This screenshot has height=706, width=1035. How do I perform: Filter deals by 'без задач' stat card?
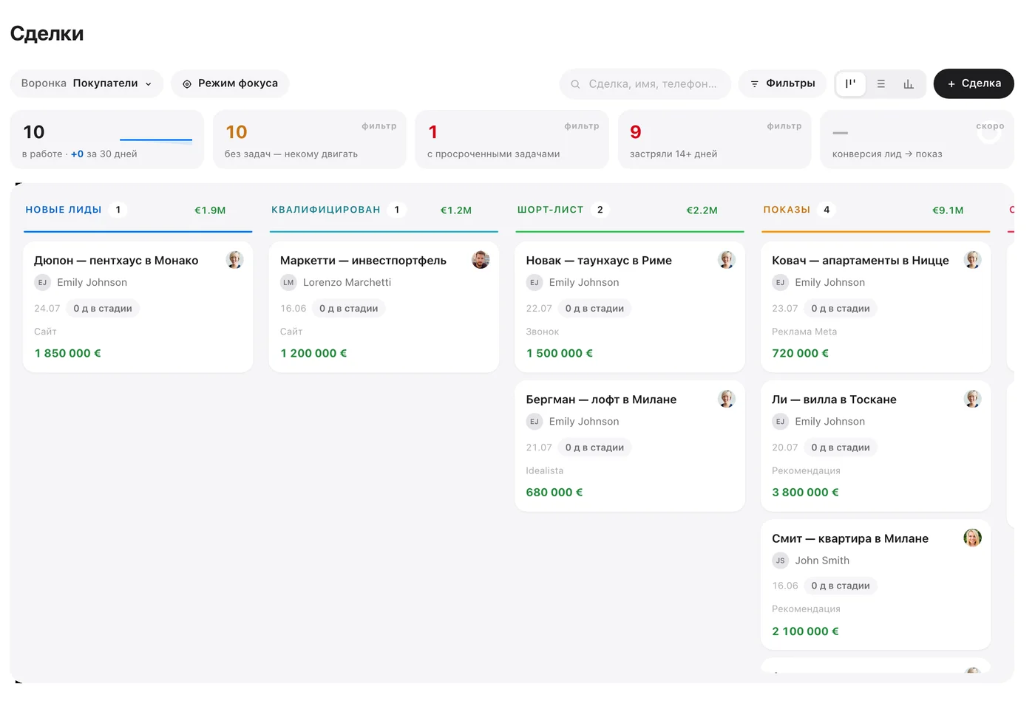coord(310,140)
